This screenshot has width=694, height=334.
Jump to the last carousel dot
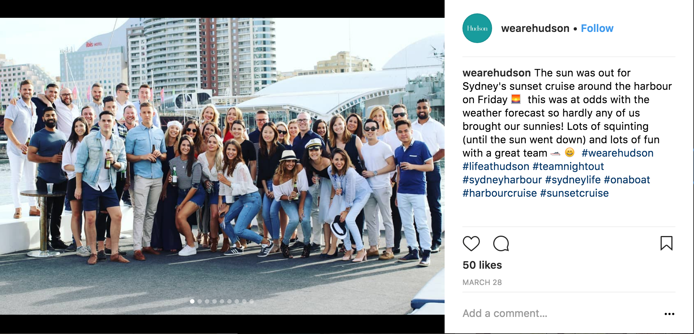tap(252, 301)
